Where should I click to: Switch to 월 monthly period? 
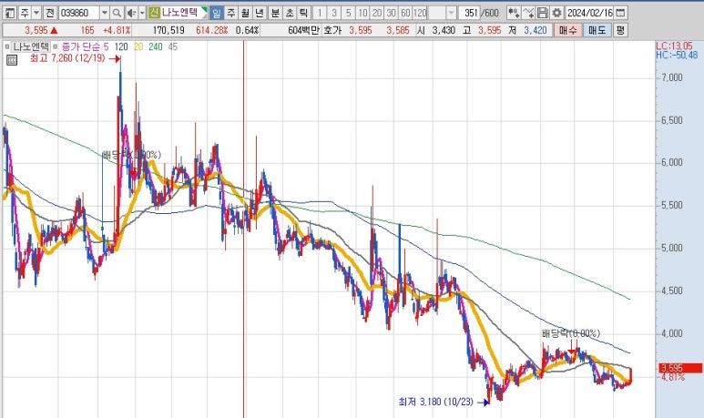point(245,13)
